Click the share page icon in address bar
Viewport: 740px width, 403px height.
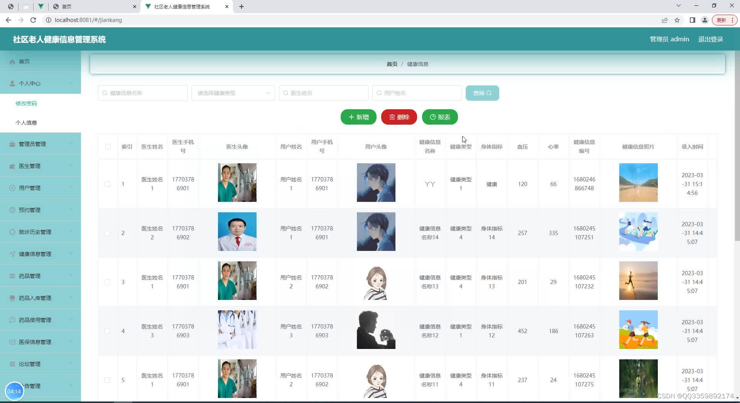(665, 20)
